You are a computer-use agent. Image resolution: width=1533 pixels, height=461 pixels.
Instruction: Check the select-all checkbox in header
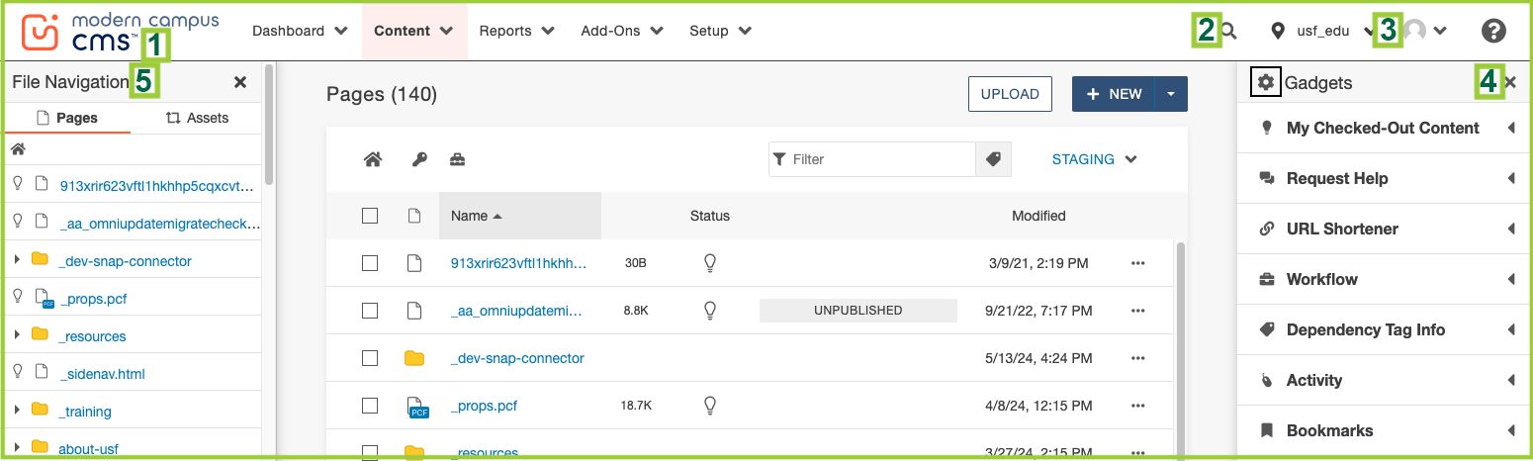coord(370,216)
